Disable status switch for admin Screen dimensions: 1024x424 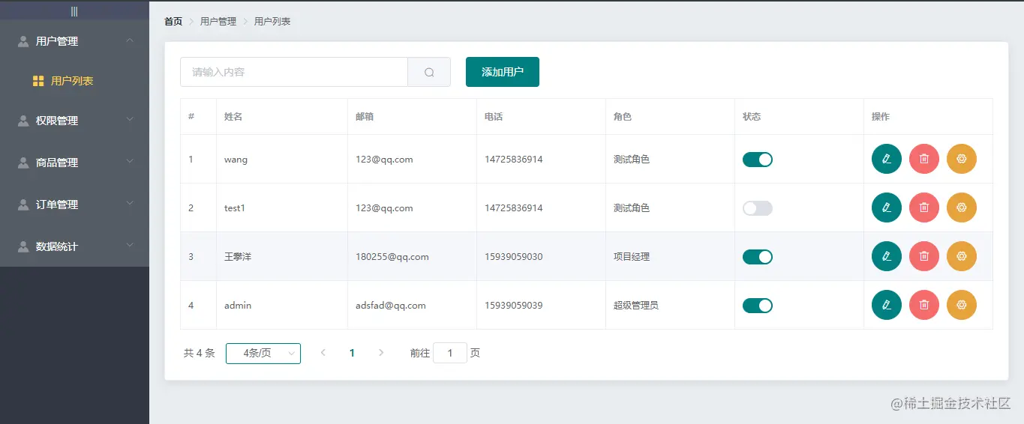tap(758, 306)
